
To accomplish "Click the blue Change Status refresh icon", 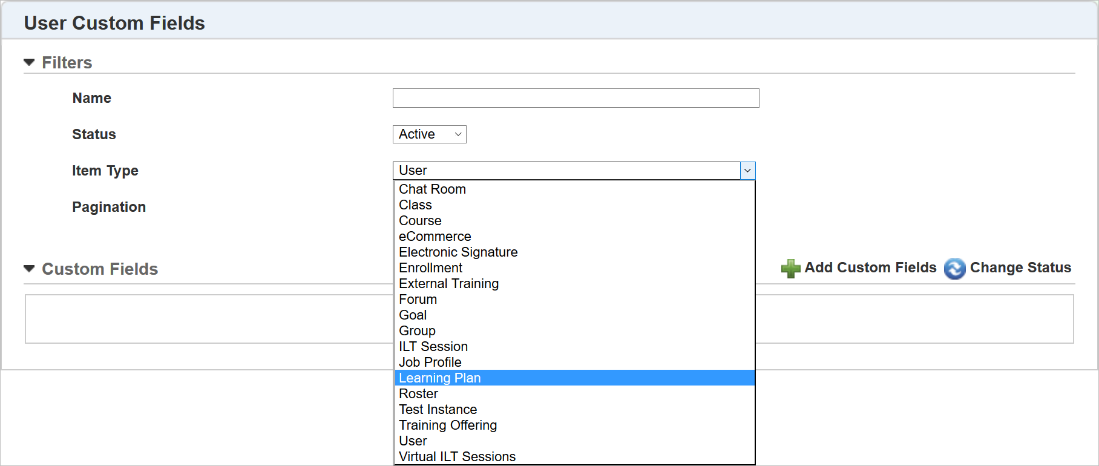I will pyautogui.click(x=954, y=268).
